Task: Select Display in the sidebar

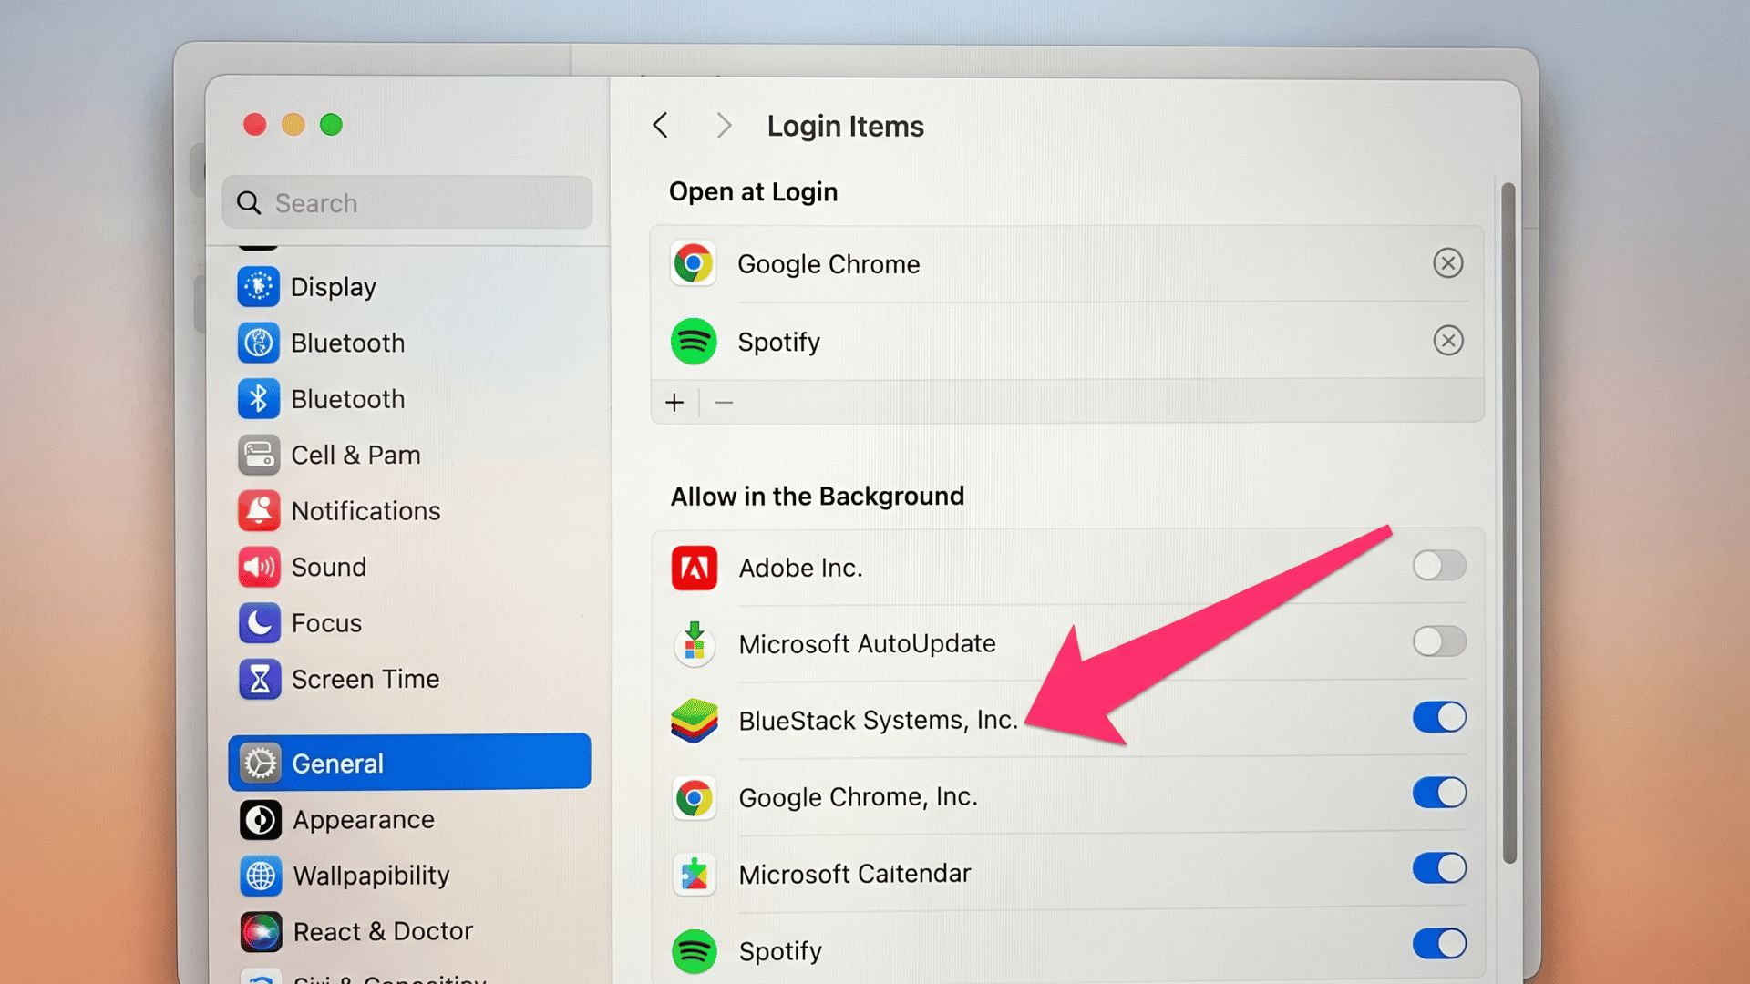Action: (x=334, y=287)
